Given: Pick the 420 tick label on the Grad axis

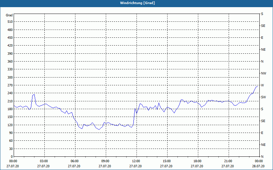Looking at the screenshot, I should point(10,46).
